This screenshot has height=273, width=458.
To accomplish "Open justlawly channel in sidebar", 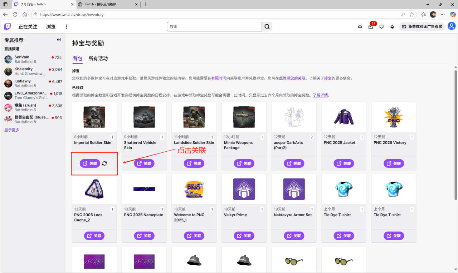I will (33, 84).
